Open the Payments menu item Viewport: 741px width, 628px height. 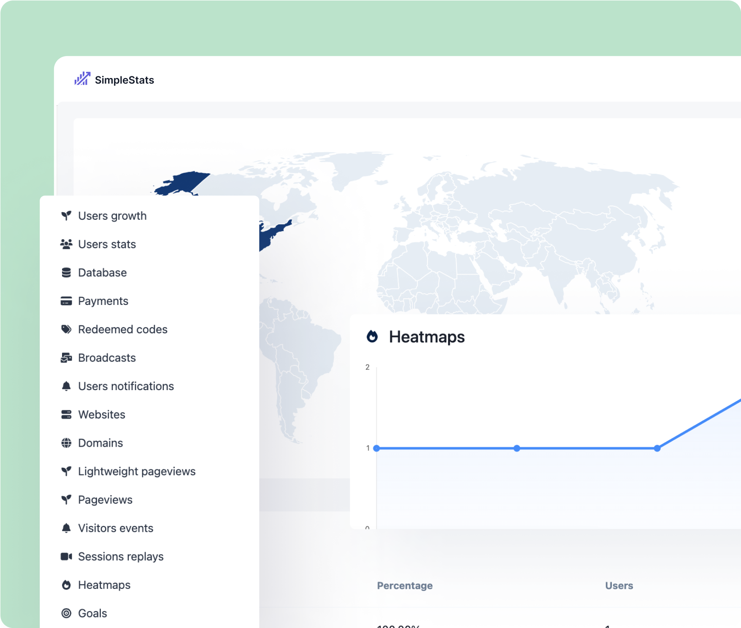tap(103, 301)
